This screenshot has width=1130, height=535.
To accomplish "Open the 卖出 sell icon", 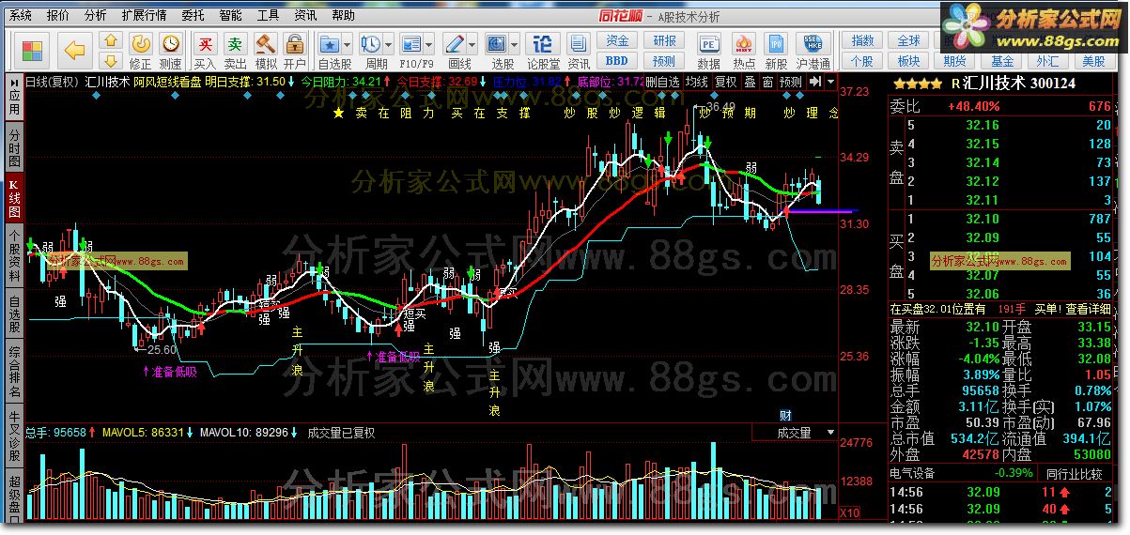I will [235, 43].
